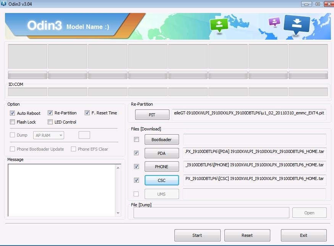Screen dimensions: 334x246
Task: Click the File Dump path field
Action: 211,213
